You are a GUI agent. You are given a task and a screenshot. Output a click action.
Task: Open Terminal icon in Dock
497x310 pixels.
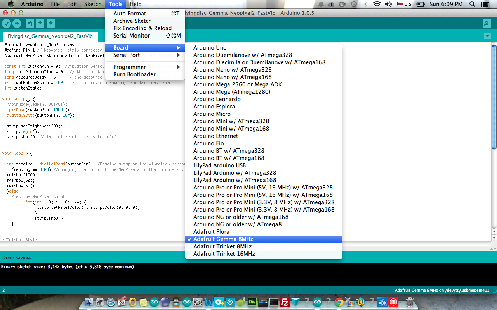[x=274, y=302]
